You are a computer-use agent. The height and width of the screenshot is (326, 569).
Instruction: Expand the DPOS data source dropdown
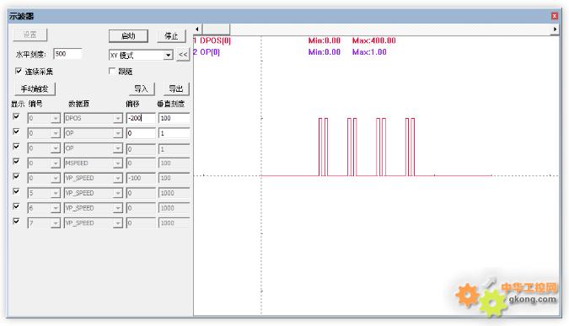click(117, 118)
